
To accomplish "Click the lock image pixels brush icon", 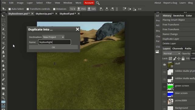I will (175, 58).
